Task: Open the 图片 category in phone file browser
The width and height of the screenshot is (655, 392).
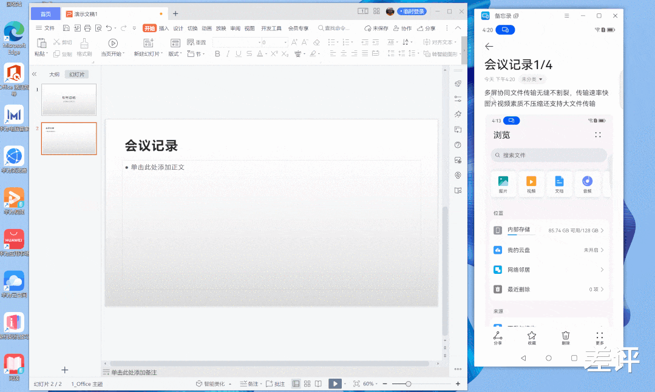Action: coord(504,184)
